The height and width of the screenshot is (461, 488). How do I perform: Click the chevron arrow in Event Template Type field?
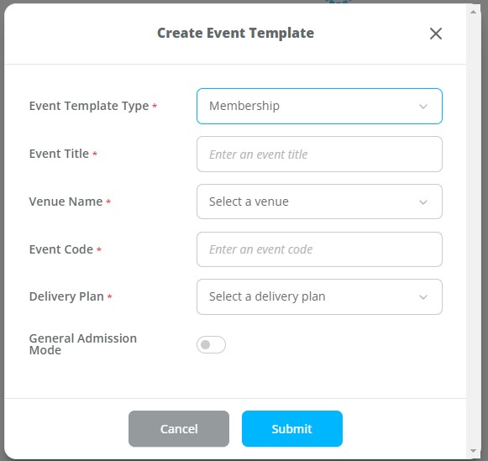(x=423, y=107)
